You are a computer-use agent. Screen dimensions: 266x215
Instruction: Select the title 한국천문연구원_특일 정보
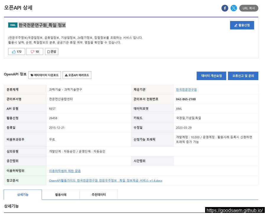click(x=42, y=25)
